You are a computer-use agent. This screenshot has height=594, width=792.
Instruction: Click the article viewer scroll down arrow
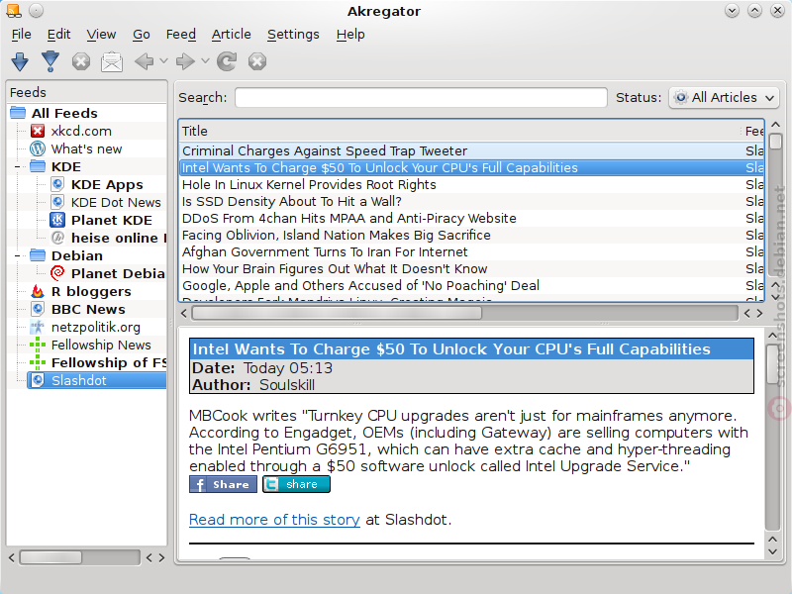(x=773, y=551)
